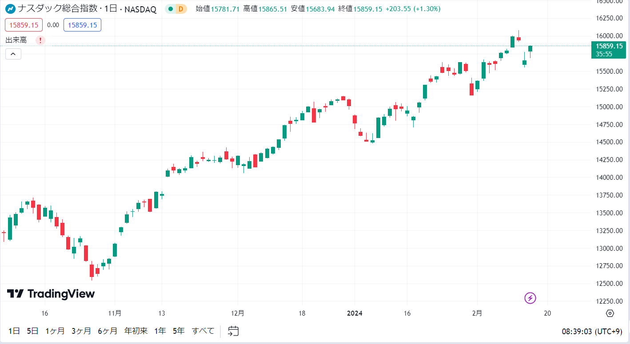
Task: Select the 1ヶ月 time range
Action: pos(55,331)
